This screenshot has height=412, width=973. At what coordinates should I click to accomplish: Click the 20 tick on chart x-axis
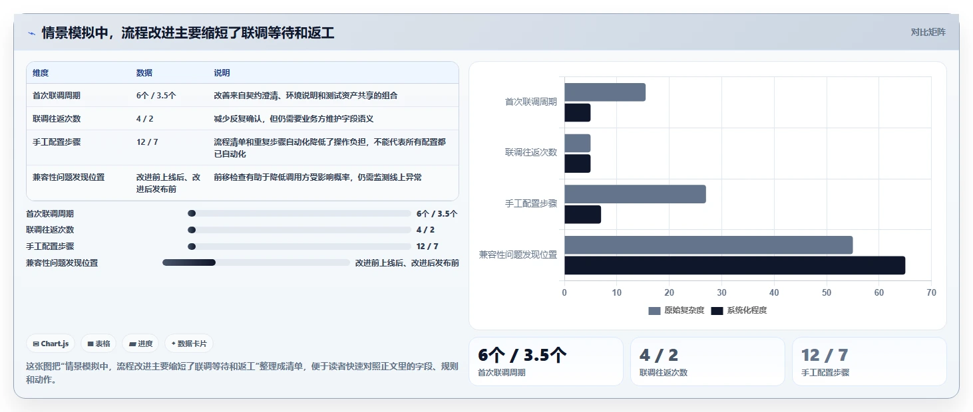click(x=669, y=292)
